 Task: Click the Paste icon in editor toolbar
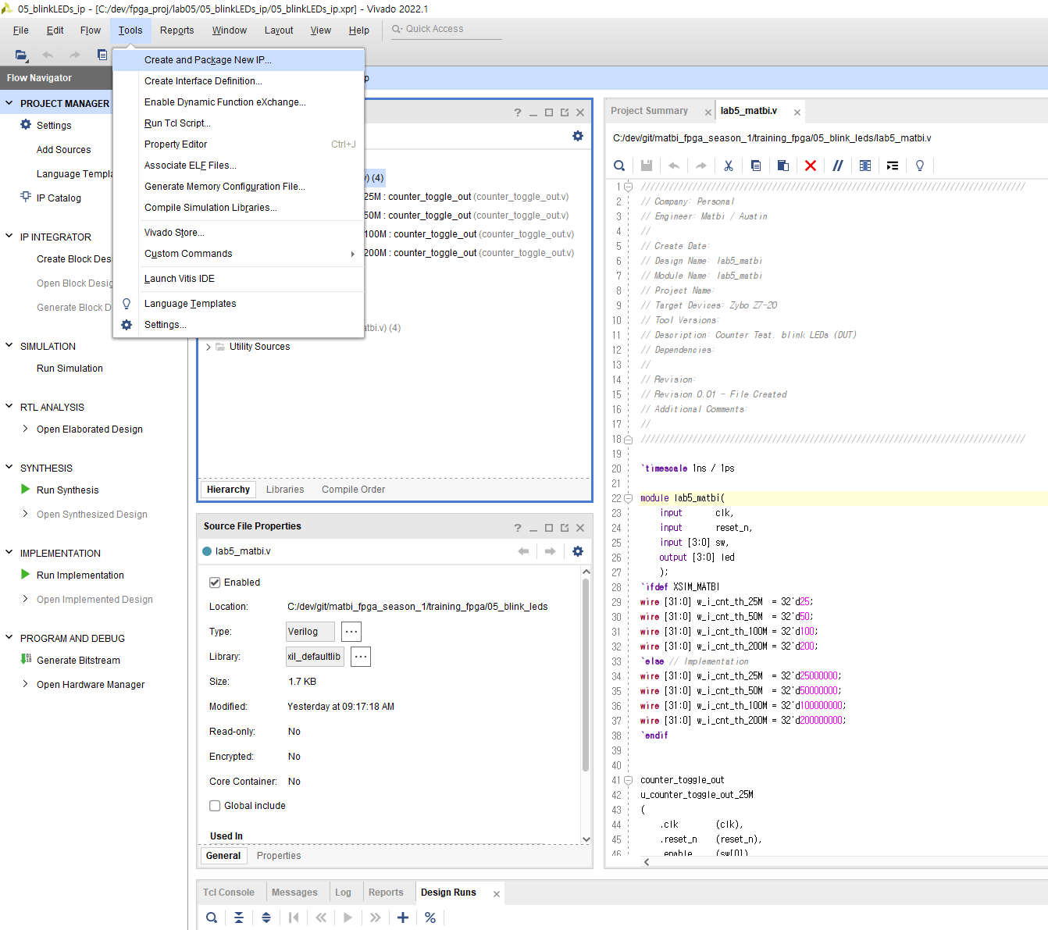tap(782, 166)
